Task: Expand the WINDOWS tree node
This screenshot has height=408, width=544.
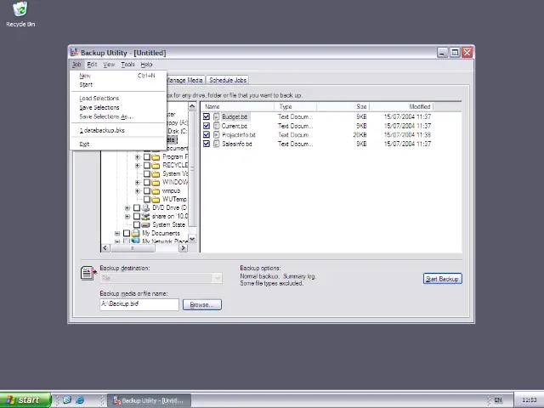Action: (x=138, y=183)
